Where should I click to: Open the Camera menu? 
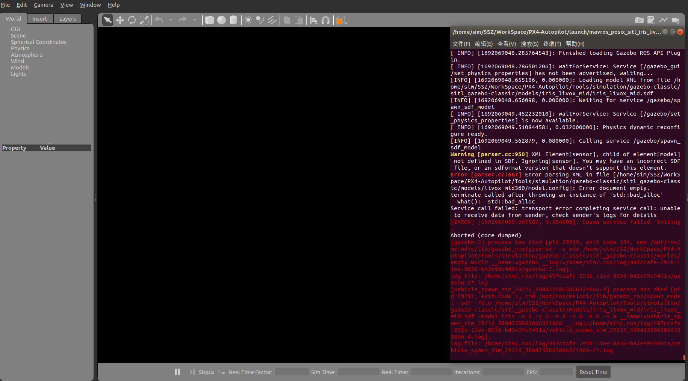(x=43, y=5)
